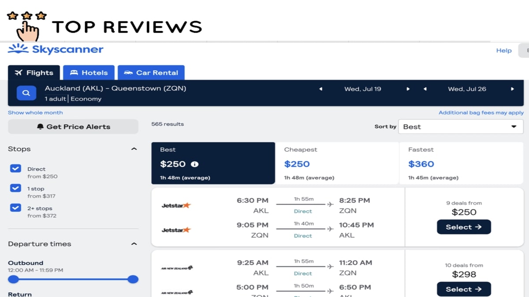Image resolution: width=529 pixels, height=297 pixels.
Task: Select the Air New Zealand $298 deal
Action: coord(464,289)
